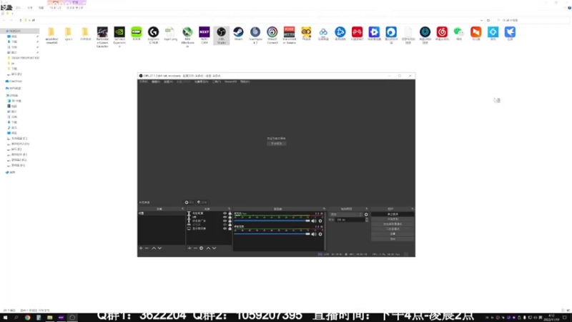Open transition properties gear in OBS
Screen dimensions: 572x322
366,215
